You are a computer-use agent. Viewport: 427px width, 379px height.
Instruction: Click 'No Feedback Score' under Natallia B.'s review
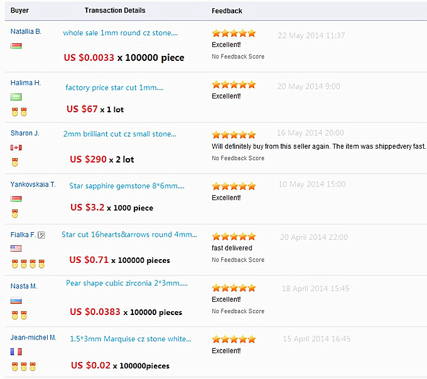[238, 56]
